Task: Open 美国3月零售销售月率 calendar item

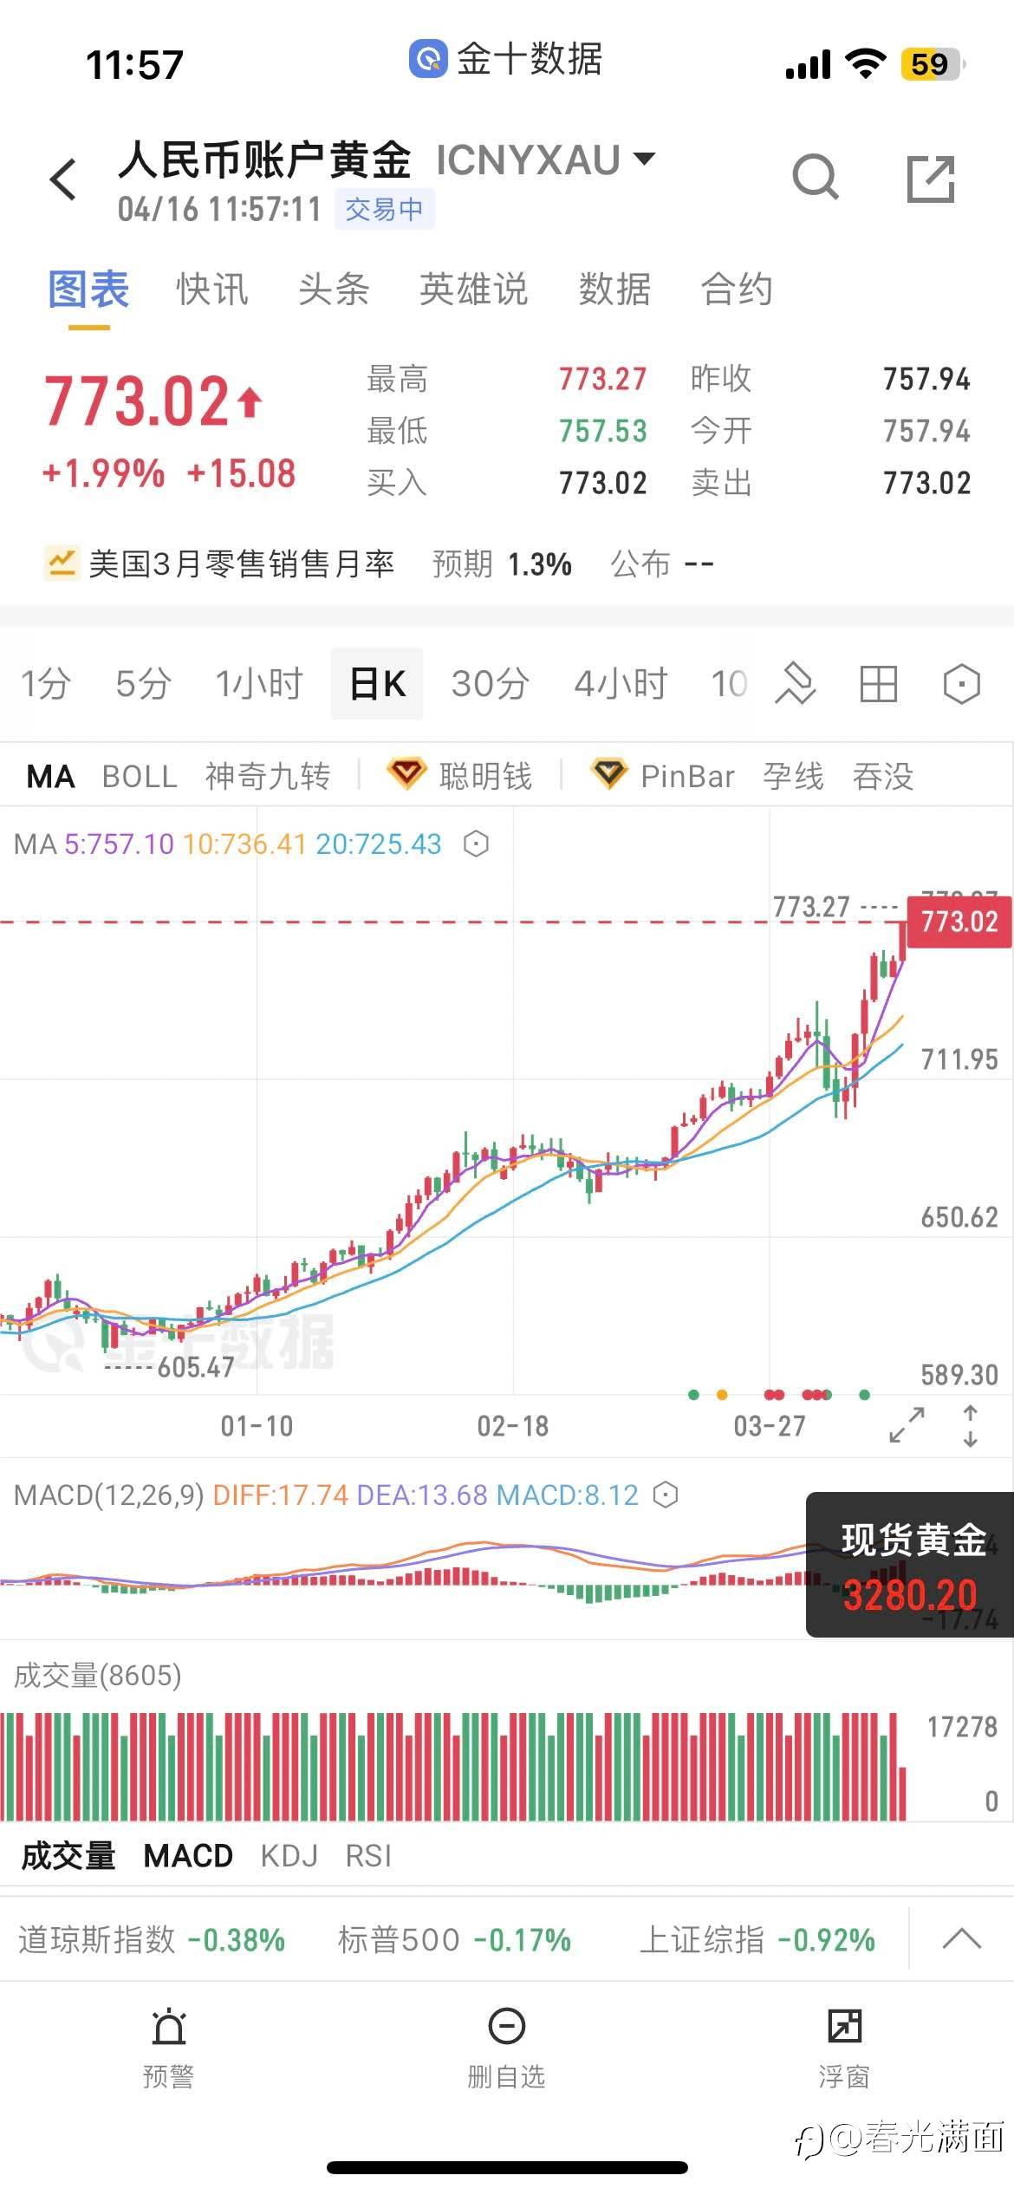Action: point(378,564)
